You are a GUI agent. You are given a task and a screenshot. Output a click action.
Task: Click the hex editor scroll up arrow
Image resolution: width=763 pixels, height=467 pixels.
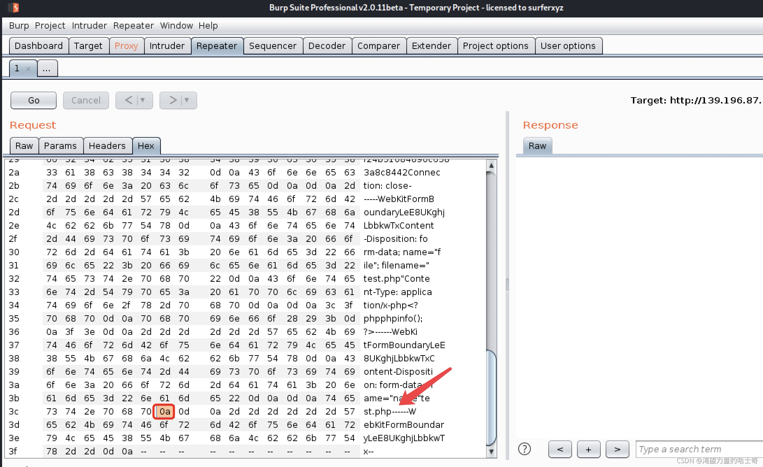pyautogui.click(x=491, y=165)
